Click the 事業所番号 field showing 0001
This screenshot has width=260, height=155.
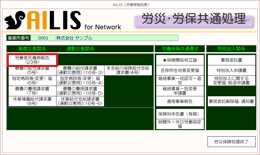(x=43, y=38)
